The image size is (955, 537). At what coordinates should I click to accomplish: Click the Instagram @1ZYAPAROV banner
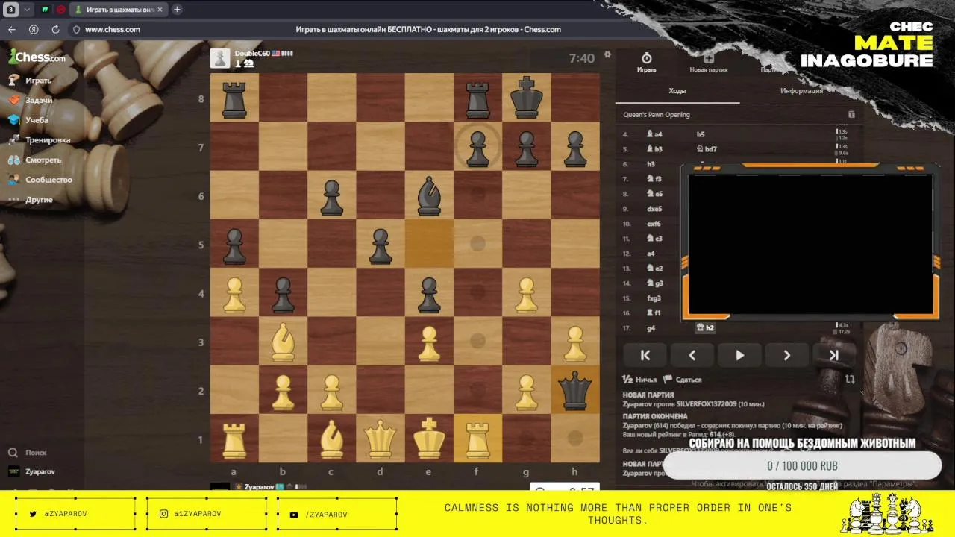(207, 514)
